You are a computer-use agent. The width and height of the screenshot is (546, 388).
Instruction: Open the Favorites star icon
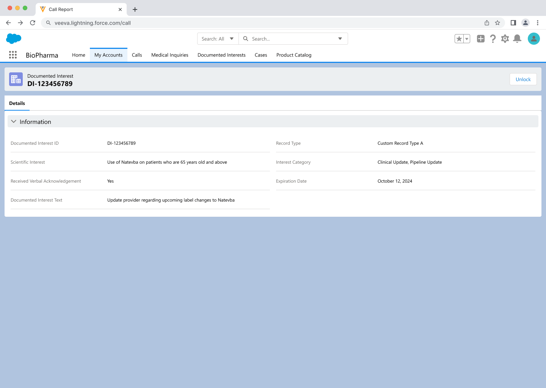[x=459, y=39]
